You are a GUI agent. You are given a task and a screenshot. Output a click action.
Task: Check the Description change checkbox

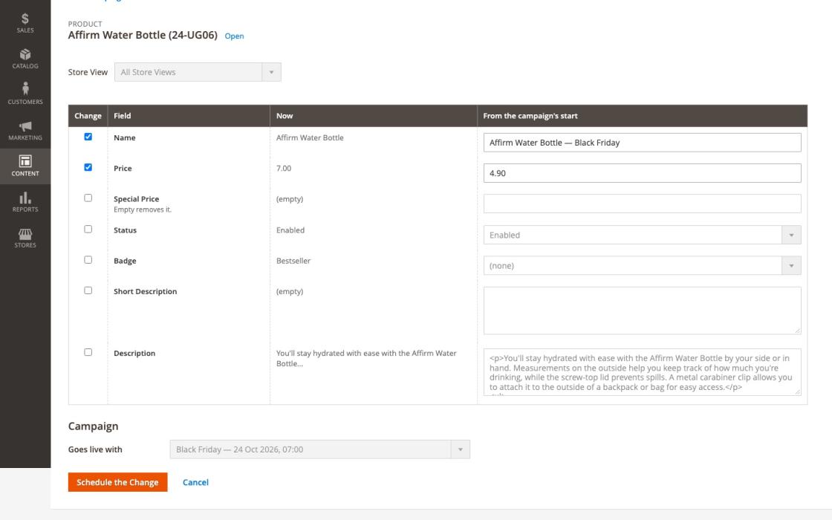pos(88,352)
